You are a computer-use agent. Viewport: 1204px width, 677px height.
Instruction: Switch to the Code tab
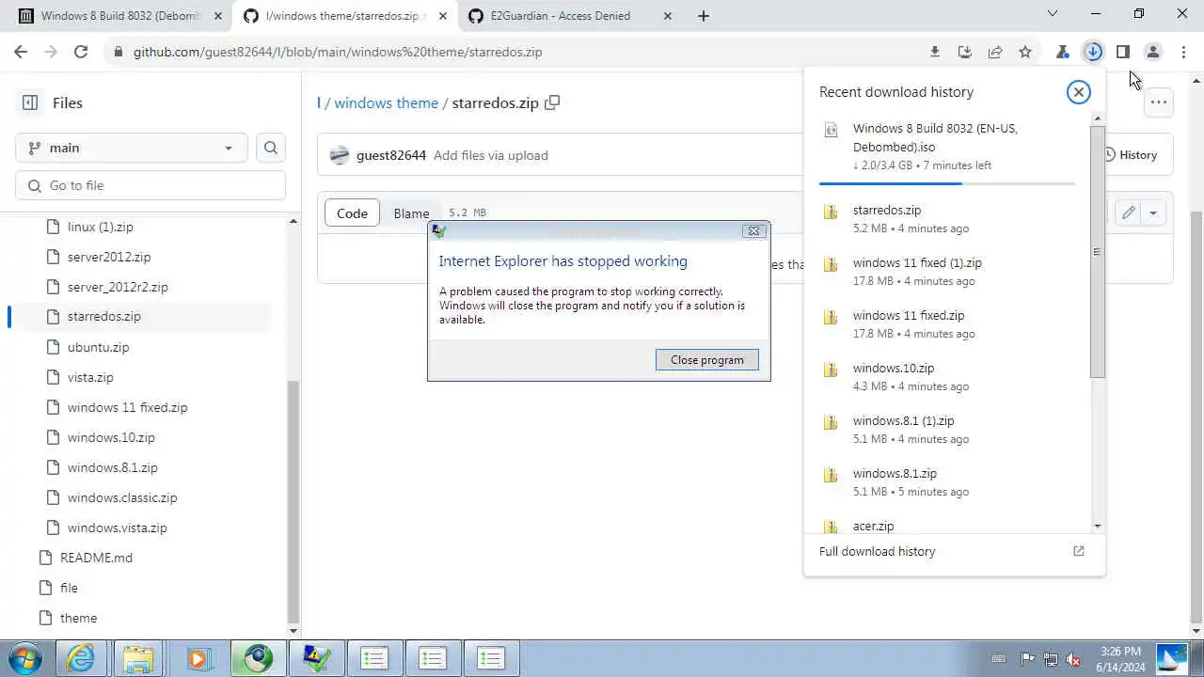352,213
